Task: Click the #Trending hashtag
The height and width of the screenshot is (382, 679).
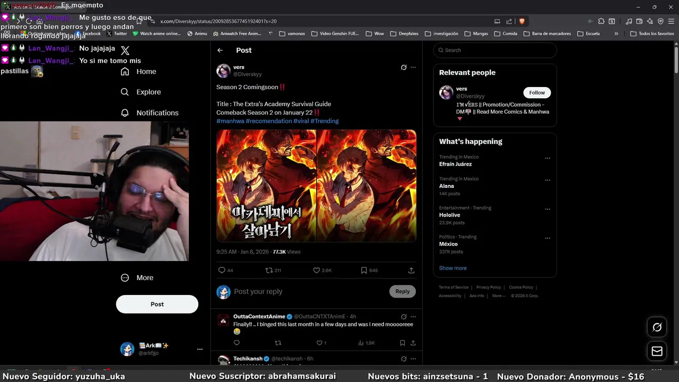Action: tap(324, 121)
